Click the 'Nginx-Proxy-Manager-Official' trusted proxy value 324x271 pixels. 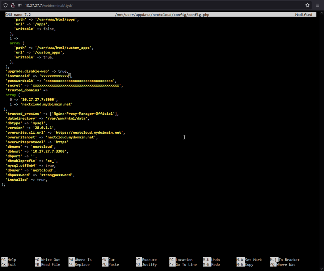pyautogui.click(x=83, y=113)
